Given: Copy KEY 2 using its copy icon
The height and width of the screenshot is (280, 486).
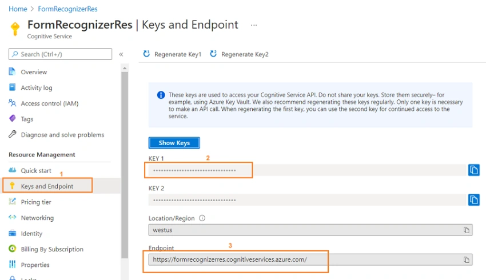Looking at the screenshot, I should click(473, 200).
